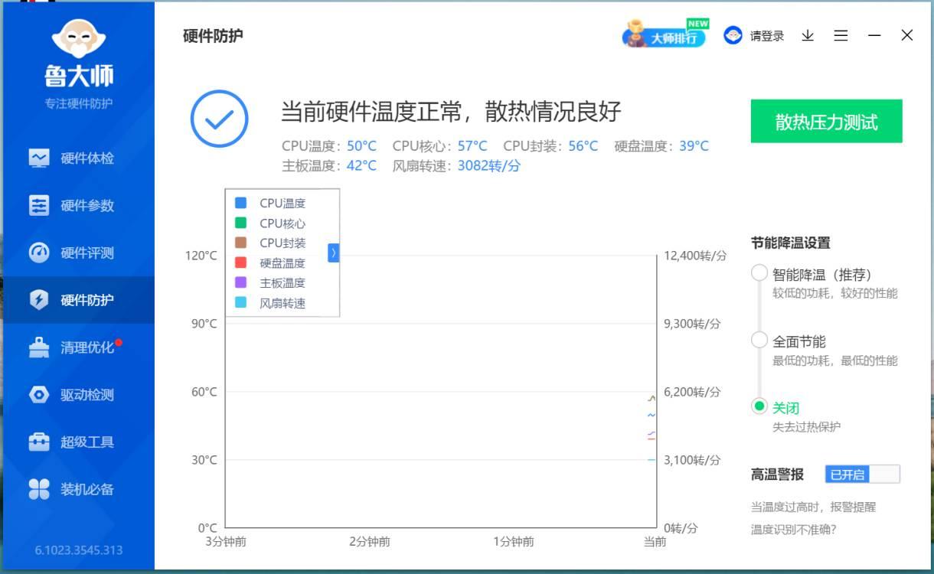Start the 散热压力测试 stress test
This screenshot has width=934, height=574.
(x=825, y=120)
